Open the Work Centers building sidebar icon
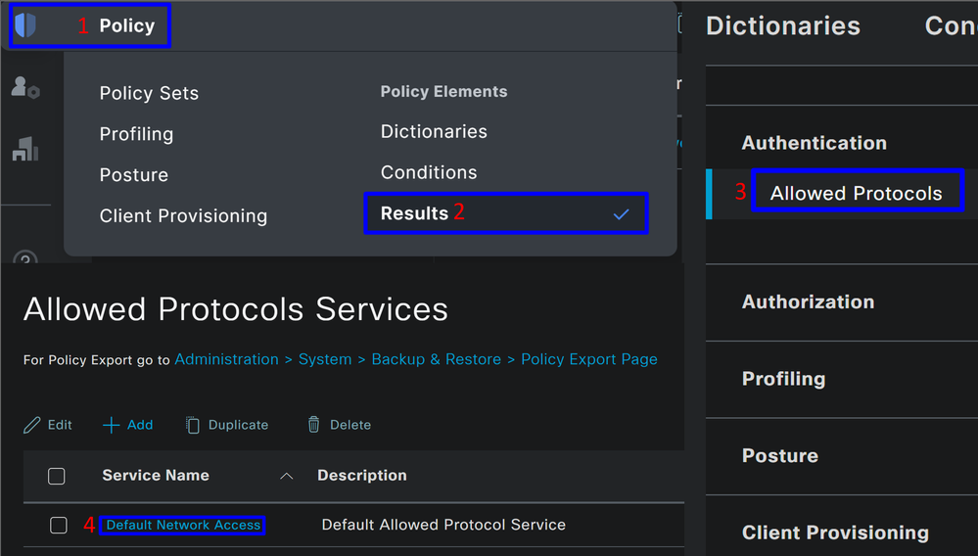978x556 pixels. pos(25,149)
